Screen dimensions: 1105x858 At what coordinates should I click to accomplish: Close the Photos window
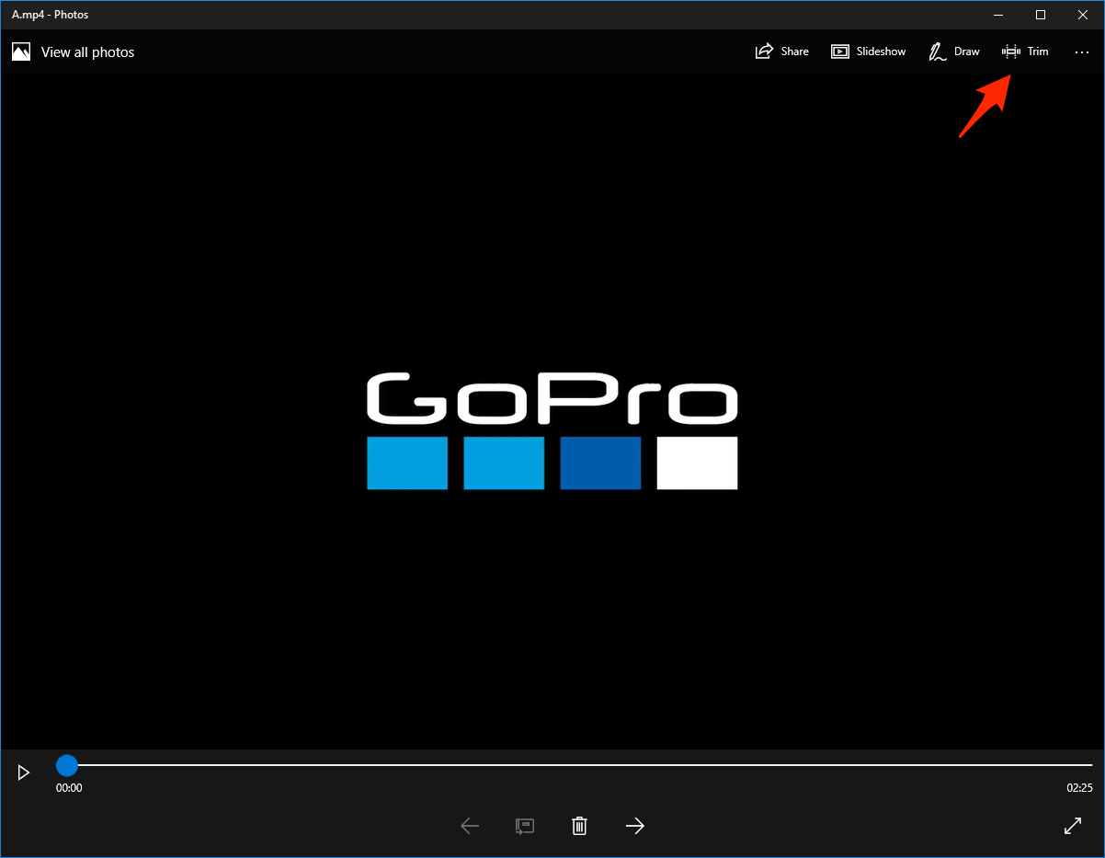(x=1082, y=15)
